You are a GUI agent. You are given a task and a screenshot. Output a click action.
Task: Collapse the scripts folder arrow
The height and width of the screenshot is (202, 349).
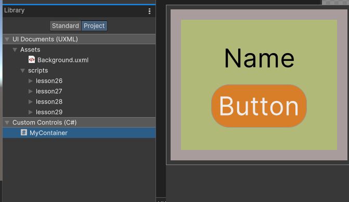point(22,71)
